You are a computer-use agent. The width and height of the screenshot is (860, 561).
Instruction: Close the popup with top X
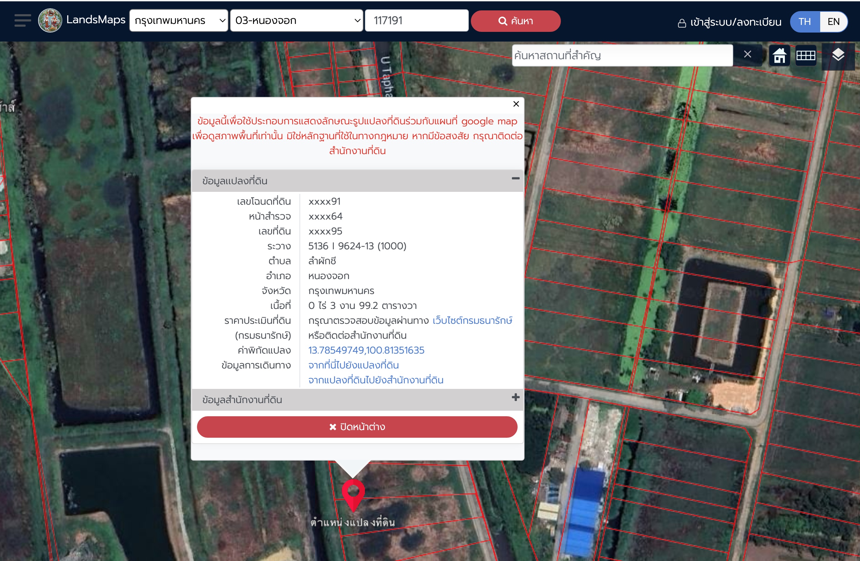coord(516,104)
